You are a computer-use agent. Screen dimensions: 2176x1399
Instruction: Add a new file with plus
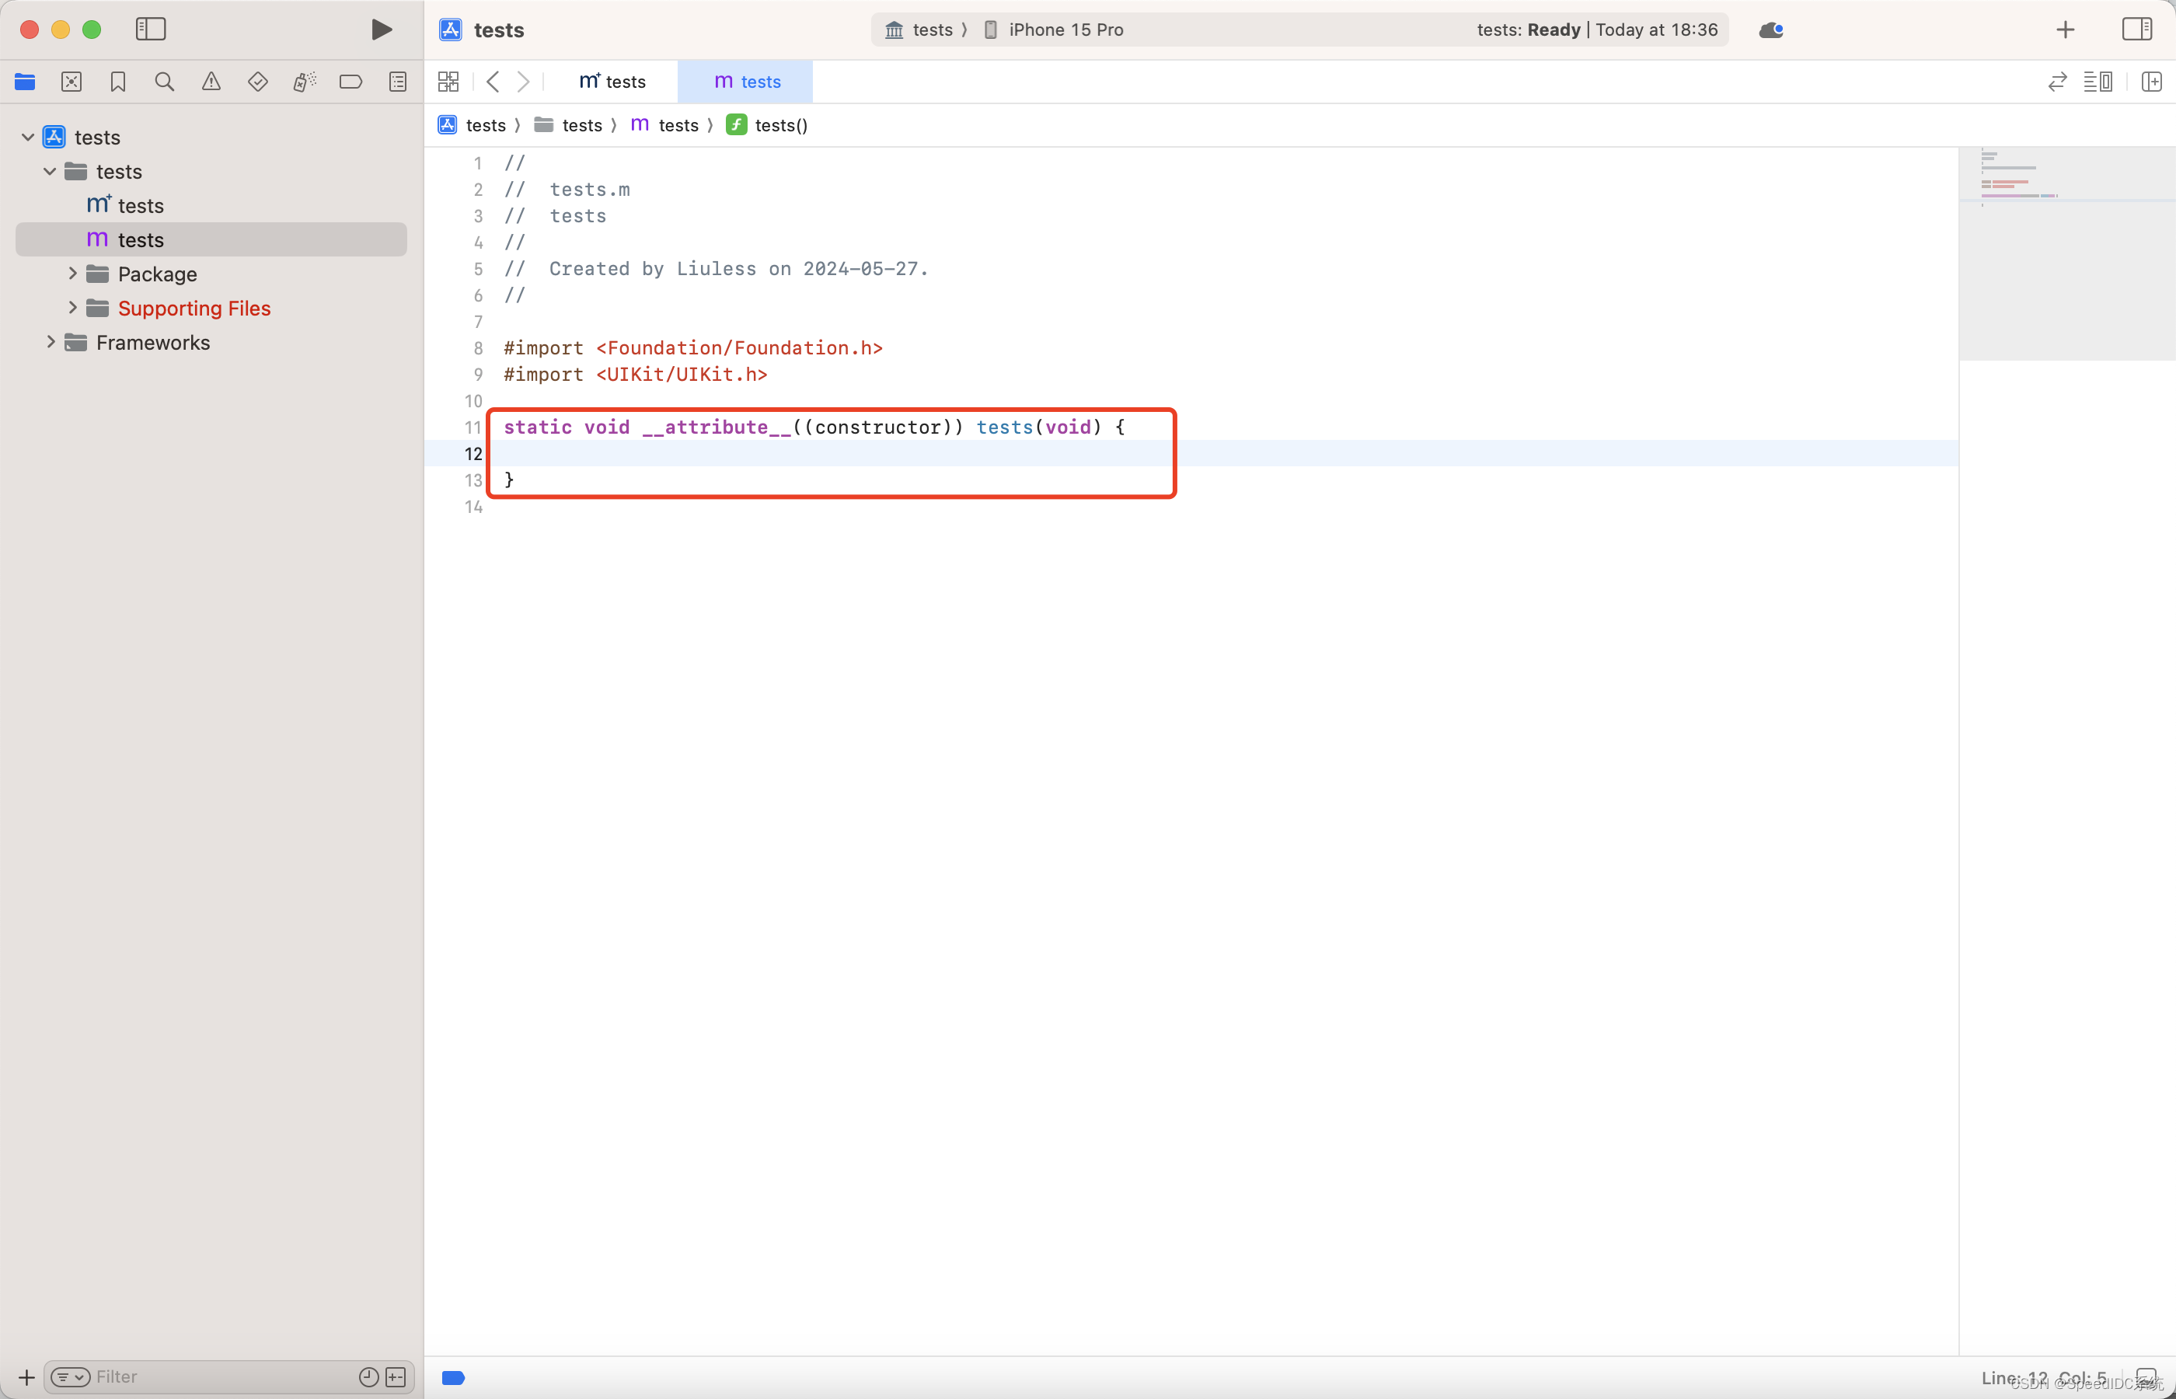[x=26, y=1377]
